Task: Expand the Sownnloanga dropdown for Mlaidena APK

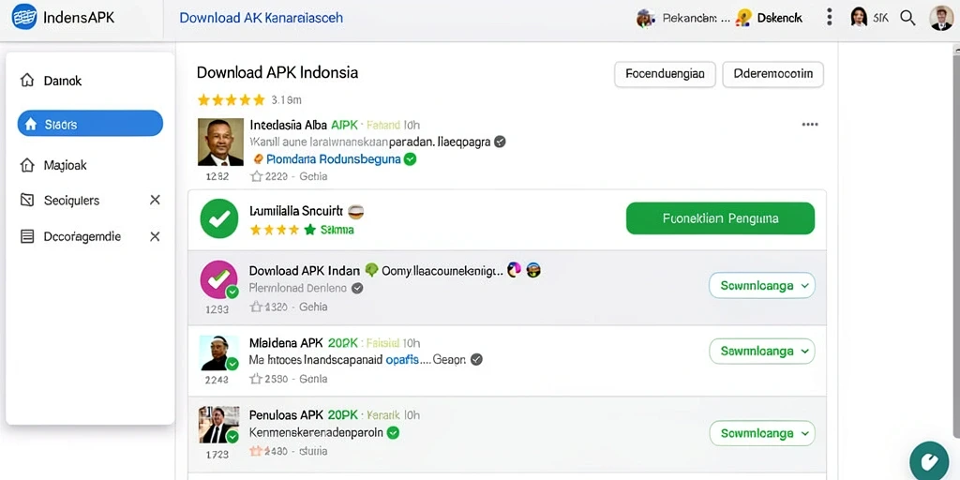Action: [761, 352]
